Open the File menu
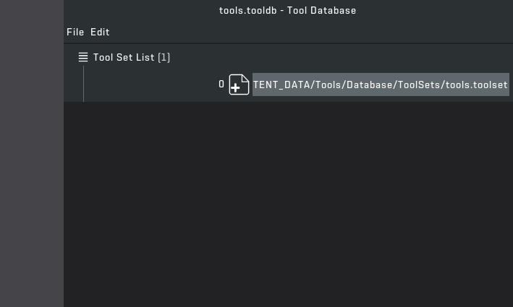The height and width of the screenshot is (307, 513). [75, 33]
